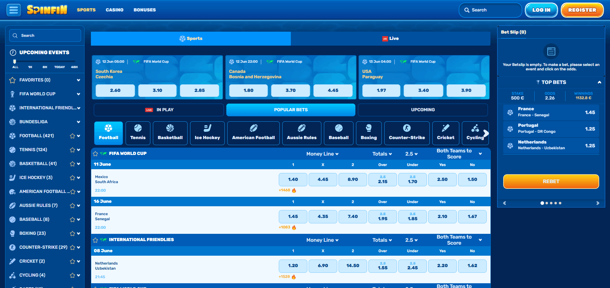
Task: Click the Upcoming Events clock icon
Action: (13, 53)
